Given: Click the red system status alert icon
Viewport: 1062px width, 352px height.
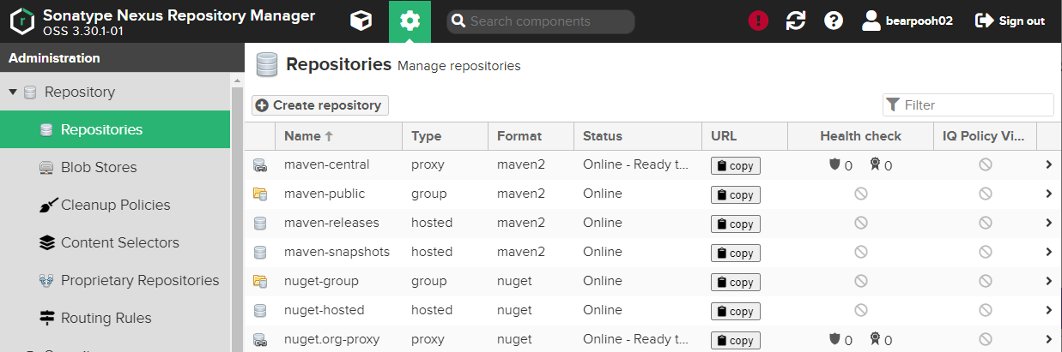Looking at the screenshot, I should point(758,21).
